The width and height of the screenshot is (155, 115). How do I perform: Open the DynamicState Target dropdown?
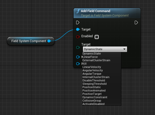point(105,49)
